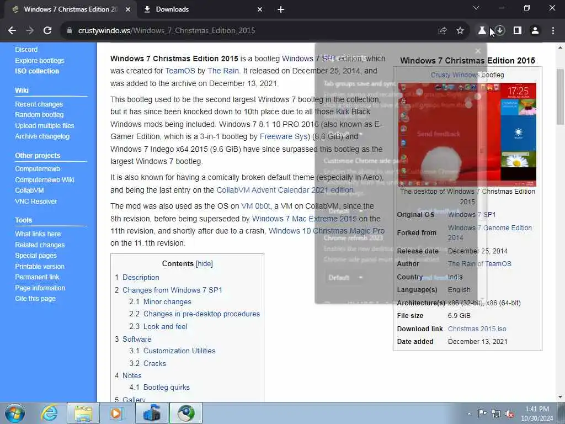The width and height of the screenshot is (565, 424).
Task: Open the taskbar clock showing 1:41 PM
Action: (537, 414)
